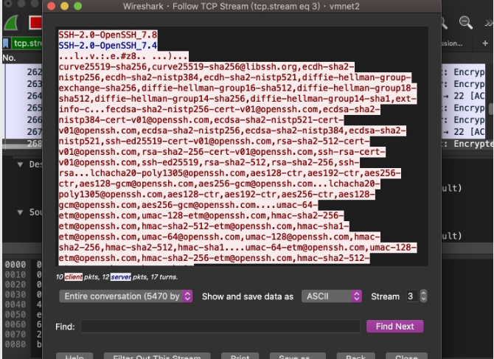Click the yellow minimize window button
The width and height of the screenshot is (494, 359).
point(64,7)
